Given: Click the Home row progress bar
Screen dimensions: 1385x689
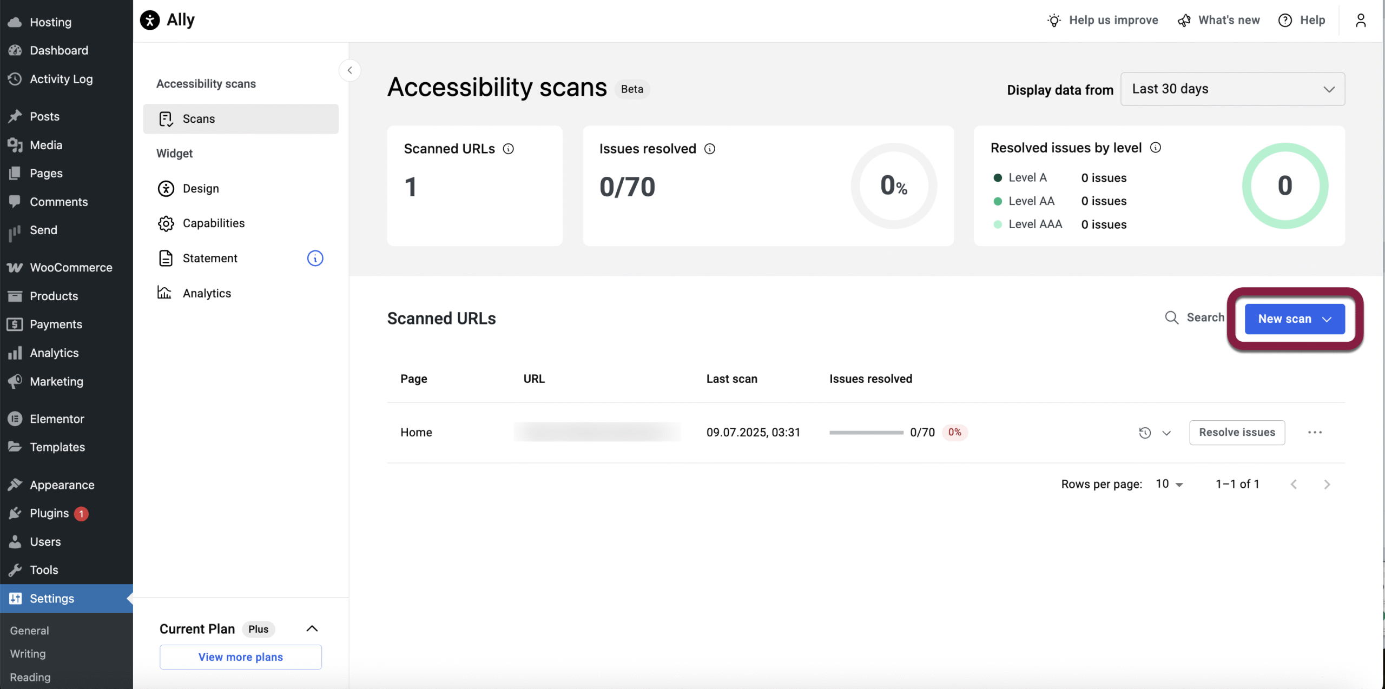Looking at the screenshot, I should tap(866, 433).
